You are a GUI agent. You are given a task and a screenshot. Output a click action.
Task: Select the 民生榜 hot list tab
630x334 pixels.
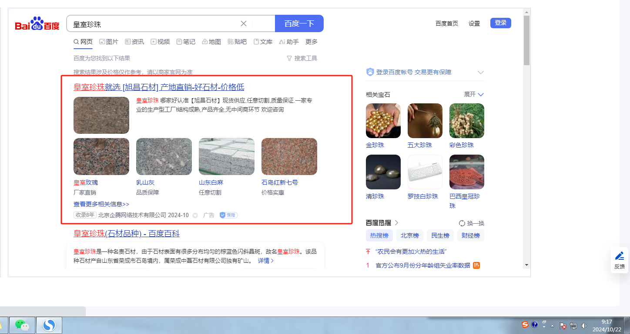[x=440, y=235]
